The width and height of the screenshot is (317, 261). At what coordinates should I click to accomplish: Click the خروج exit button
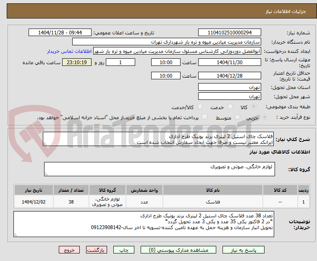pyautogui.click(x=69, y=250)
